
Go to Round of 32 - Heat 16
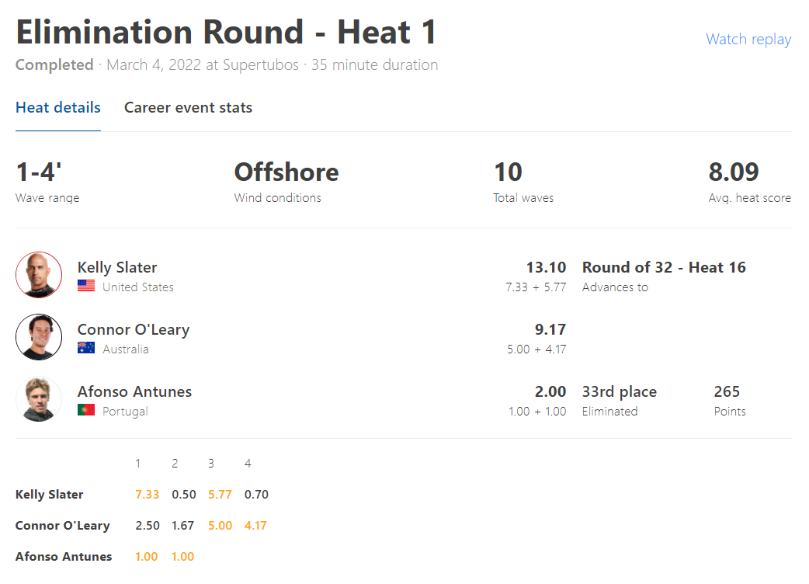click(664, 267)
